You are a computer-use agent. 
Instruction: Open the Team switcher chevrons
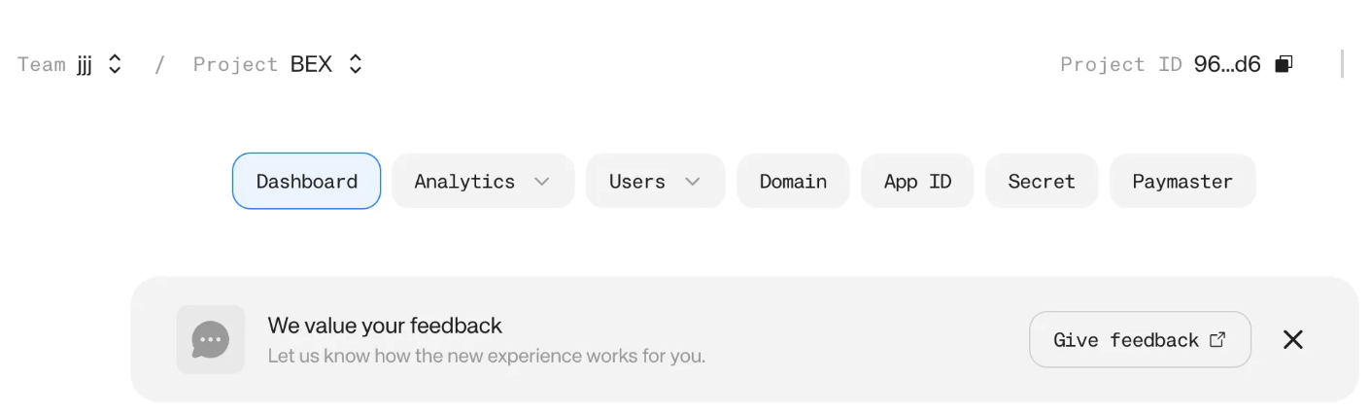(x=115, y=64)
